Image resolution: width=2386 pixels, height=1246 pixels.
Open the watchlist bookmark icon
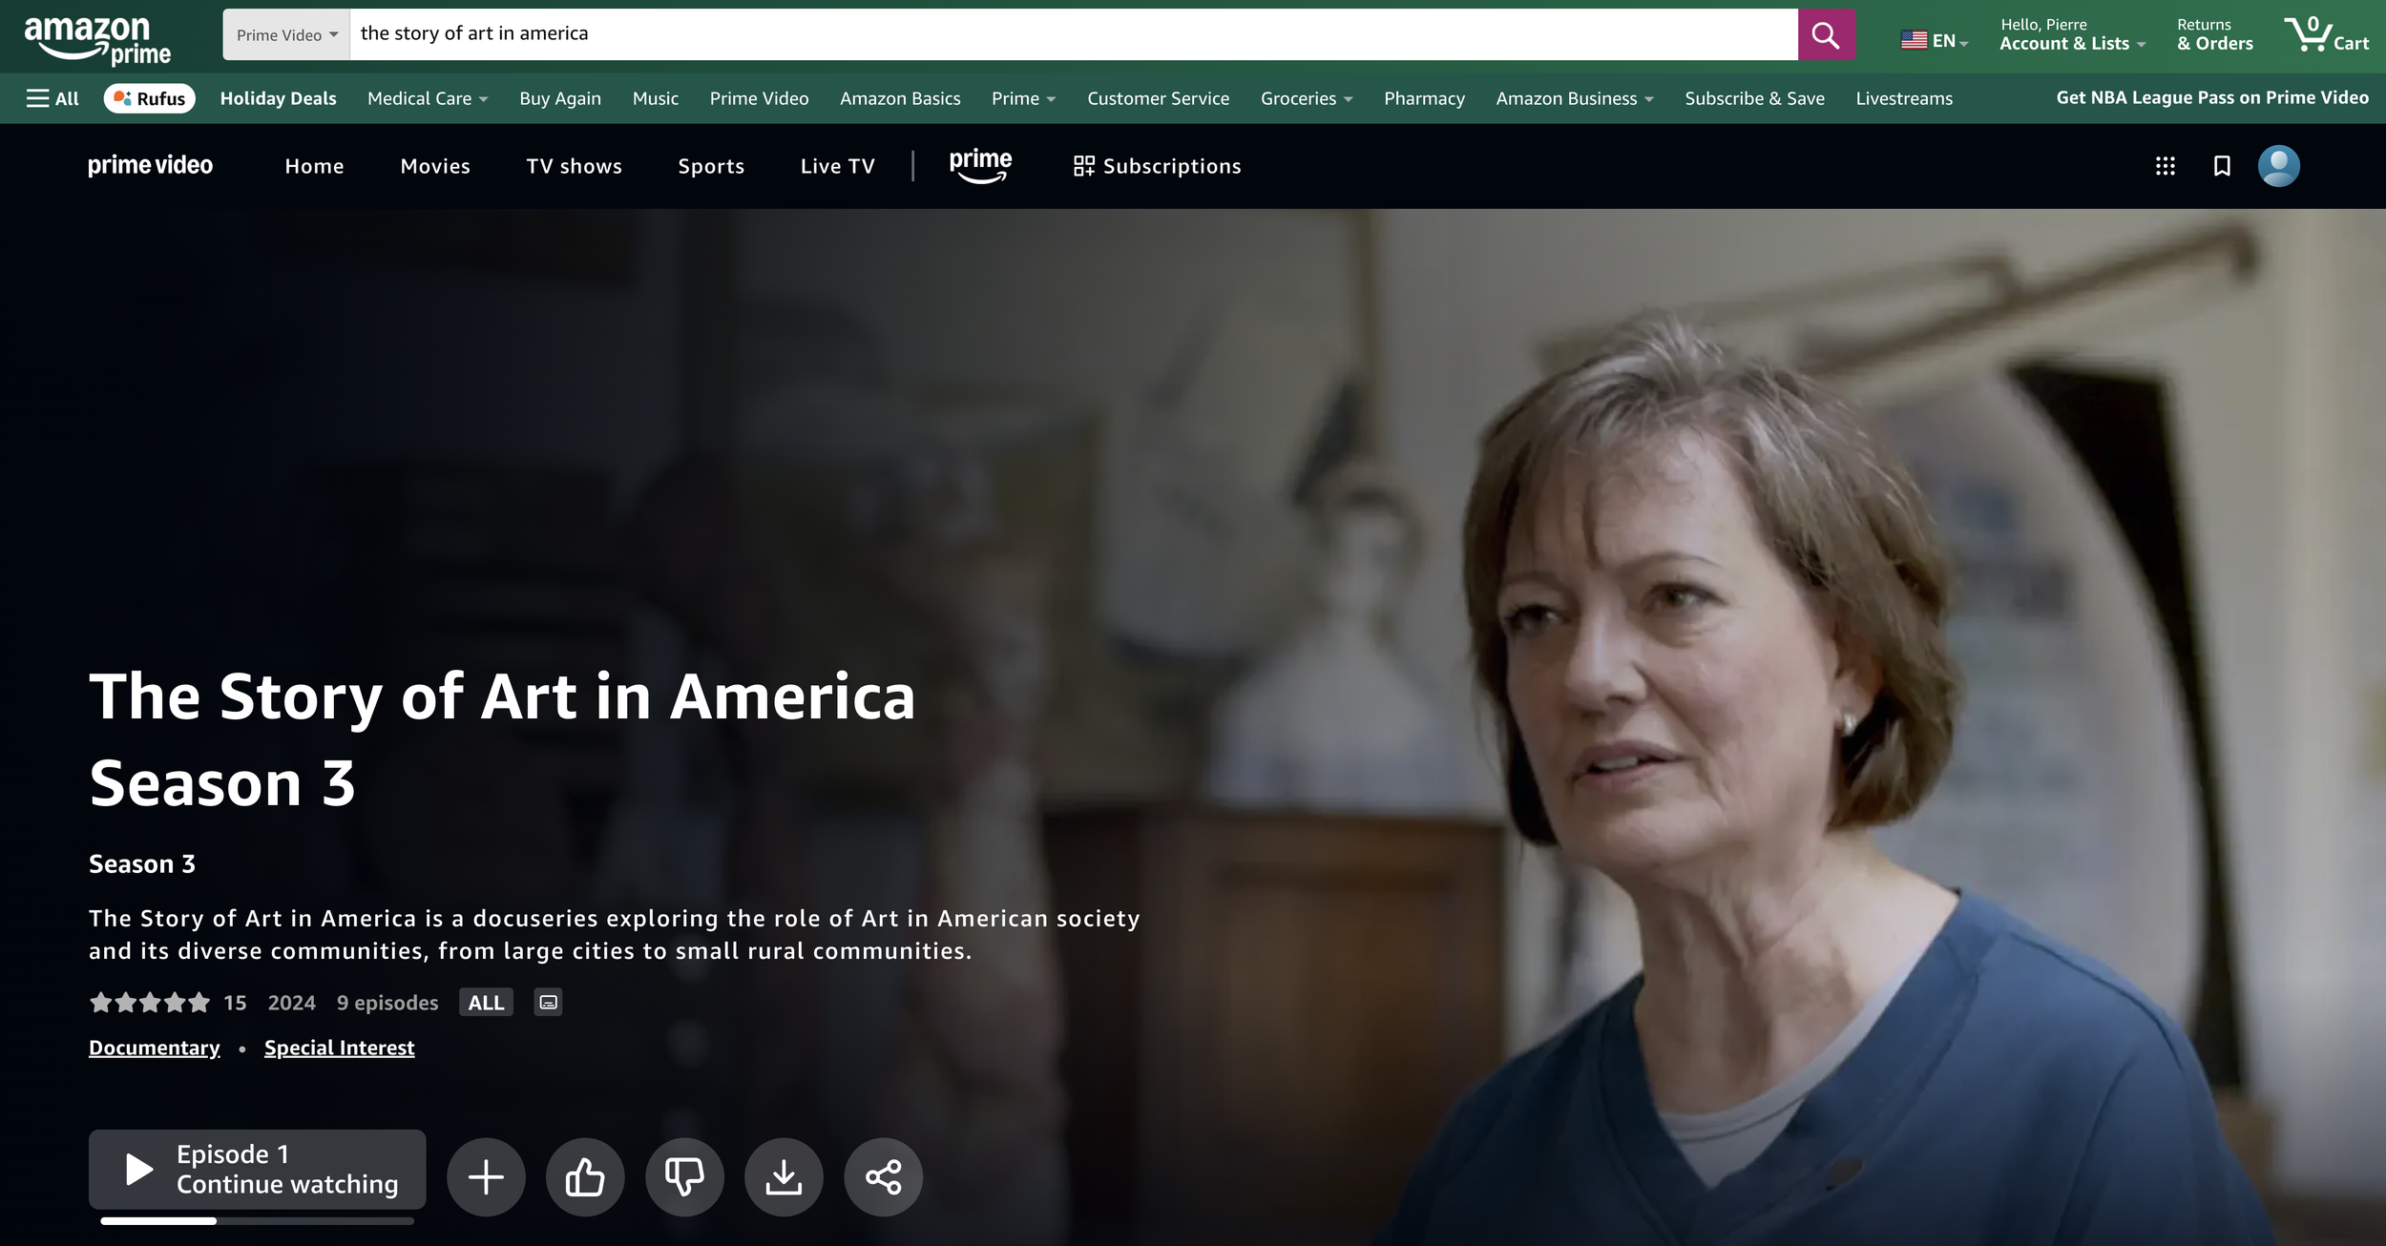2222,166
